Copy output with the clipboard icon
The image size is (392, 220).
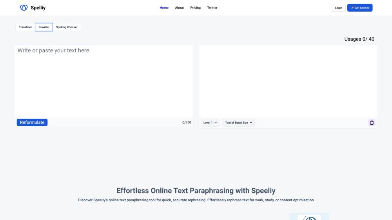(372, 123)
